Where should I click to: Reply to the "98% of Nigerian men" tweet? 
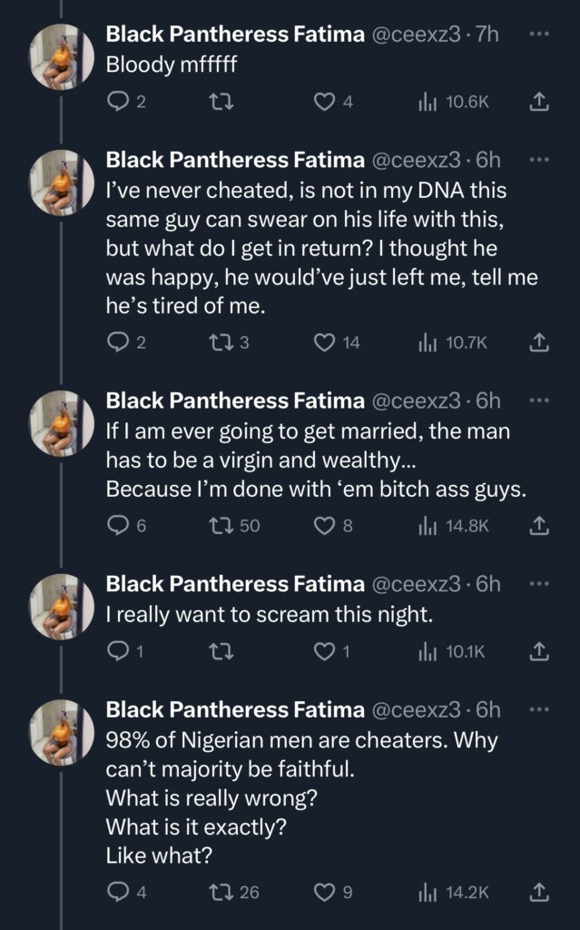point(119,888)
